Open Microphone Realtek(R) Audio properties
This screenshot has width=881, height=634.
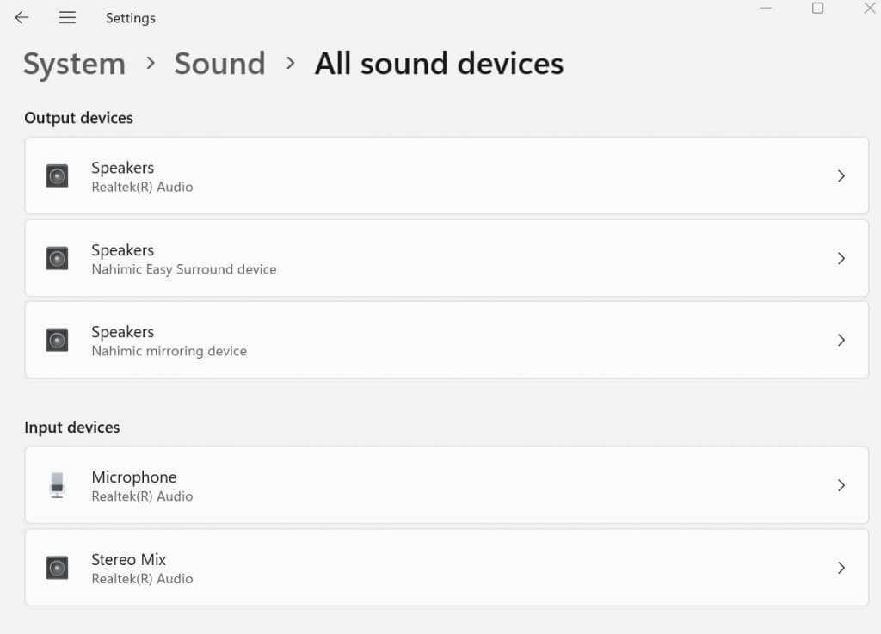click(430, 485)
